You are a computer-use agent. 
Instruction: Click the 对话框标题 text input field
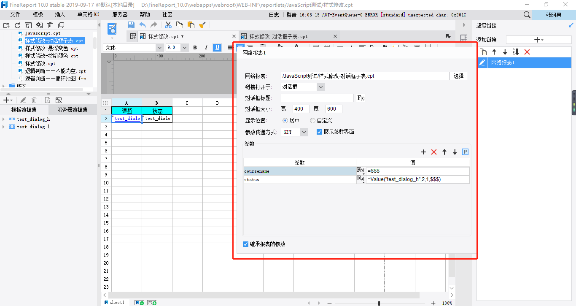317,98
